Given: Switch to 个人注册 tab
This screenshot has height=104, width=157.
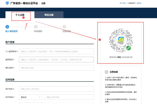Looking at the screenshot, I should click(20, 15).
